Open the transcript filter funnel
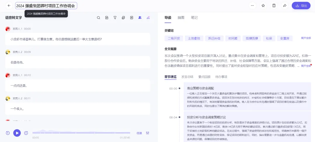 click(115, 18)
